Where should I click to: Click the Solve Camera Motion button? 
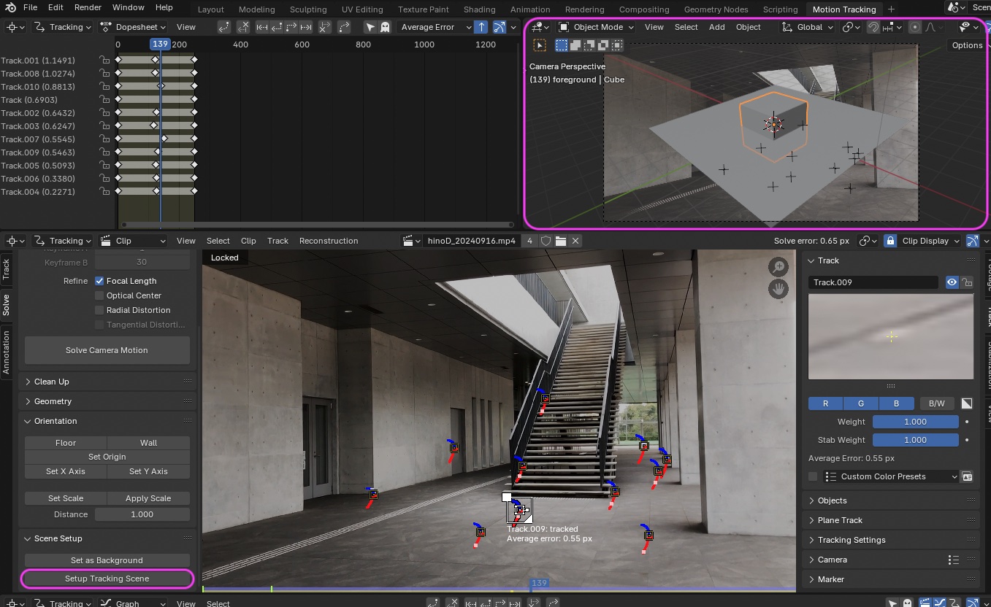(107, 350)
